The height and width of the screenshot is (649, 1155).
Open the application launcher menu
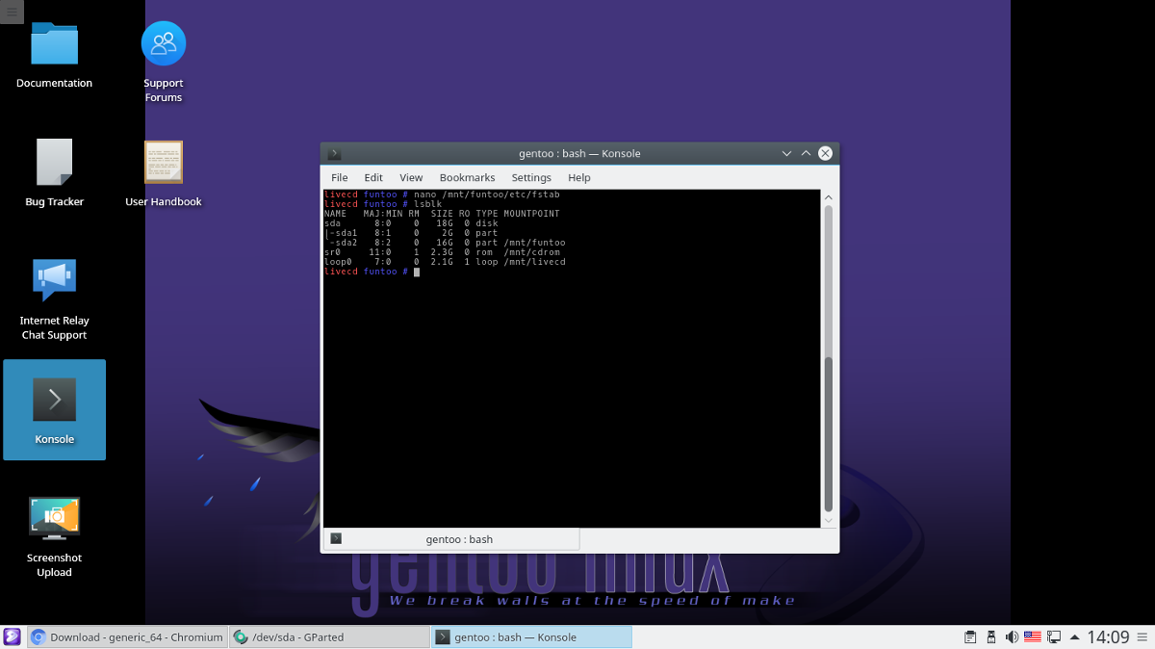click(12, 637)
